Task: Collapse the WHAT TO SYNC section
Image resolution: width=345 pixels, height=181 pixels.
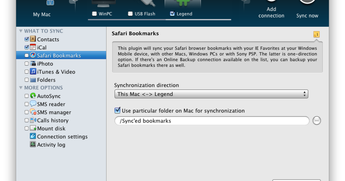Action: pos(21,31)
